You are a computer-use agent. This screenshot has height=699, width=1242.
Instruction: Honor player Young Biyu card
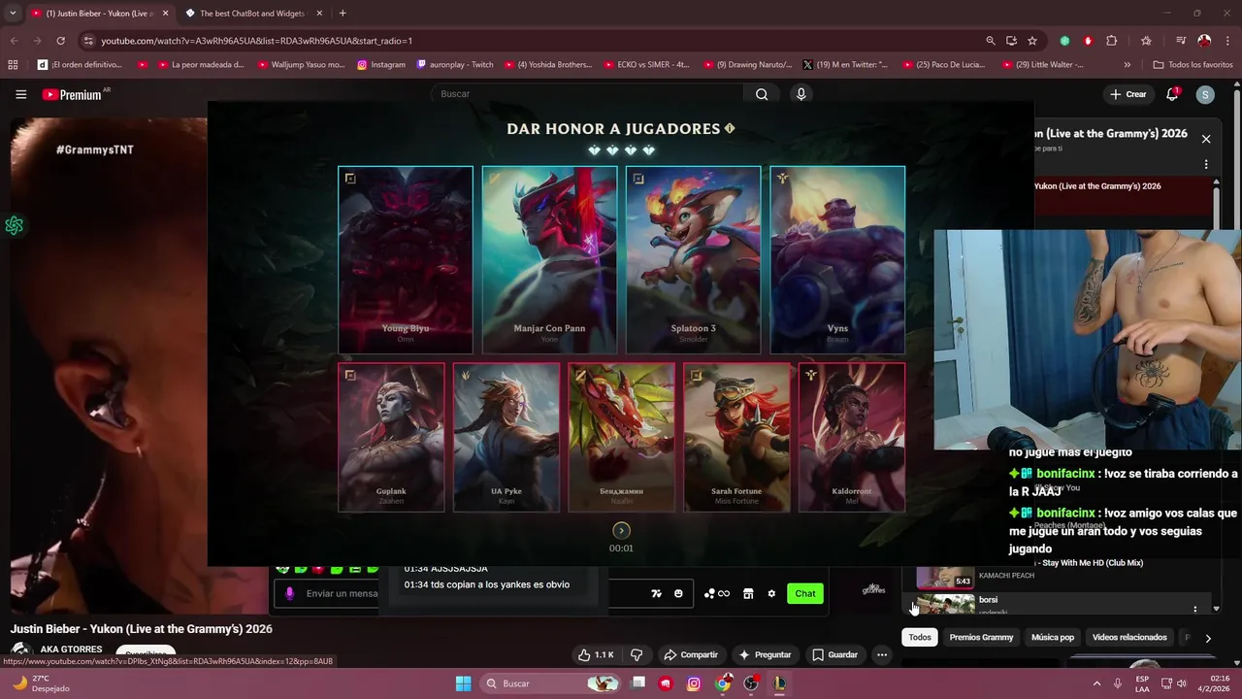coord(406,259)
